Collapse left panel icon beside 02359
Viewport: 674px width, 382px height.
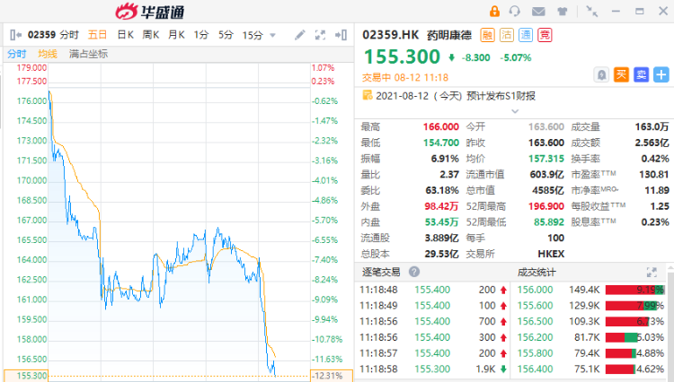(16, 35)
